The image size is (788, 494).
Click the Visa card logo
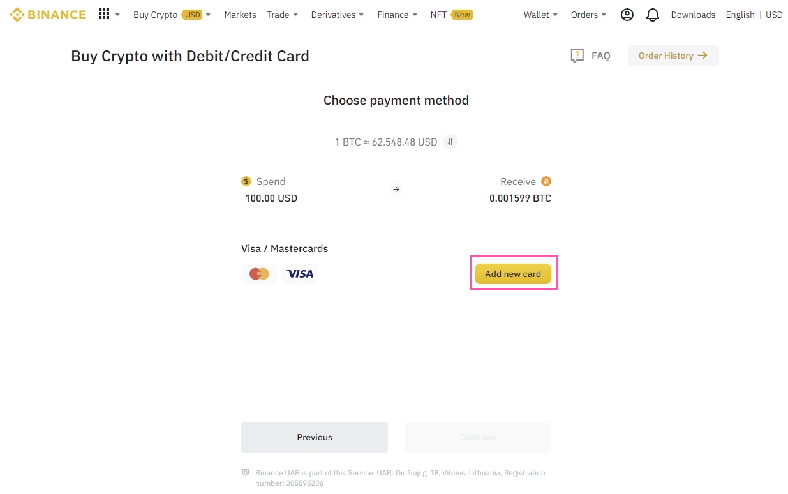(x=300, y=274)
